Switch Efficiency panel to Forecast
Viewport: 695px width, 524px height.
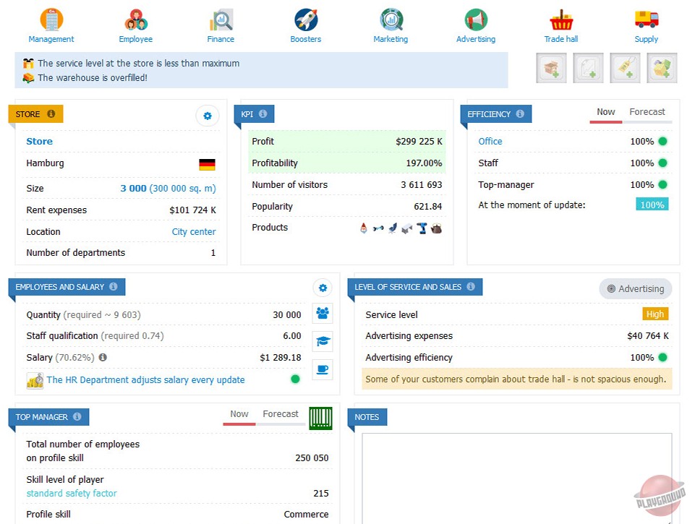click(647, 112)
